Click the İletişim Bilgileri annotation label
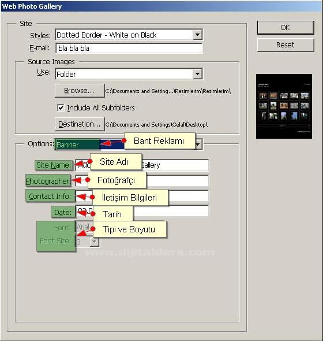The image size is (323, 341). (x=130, y=198)
